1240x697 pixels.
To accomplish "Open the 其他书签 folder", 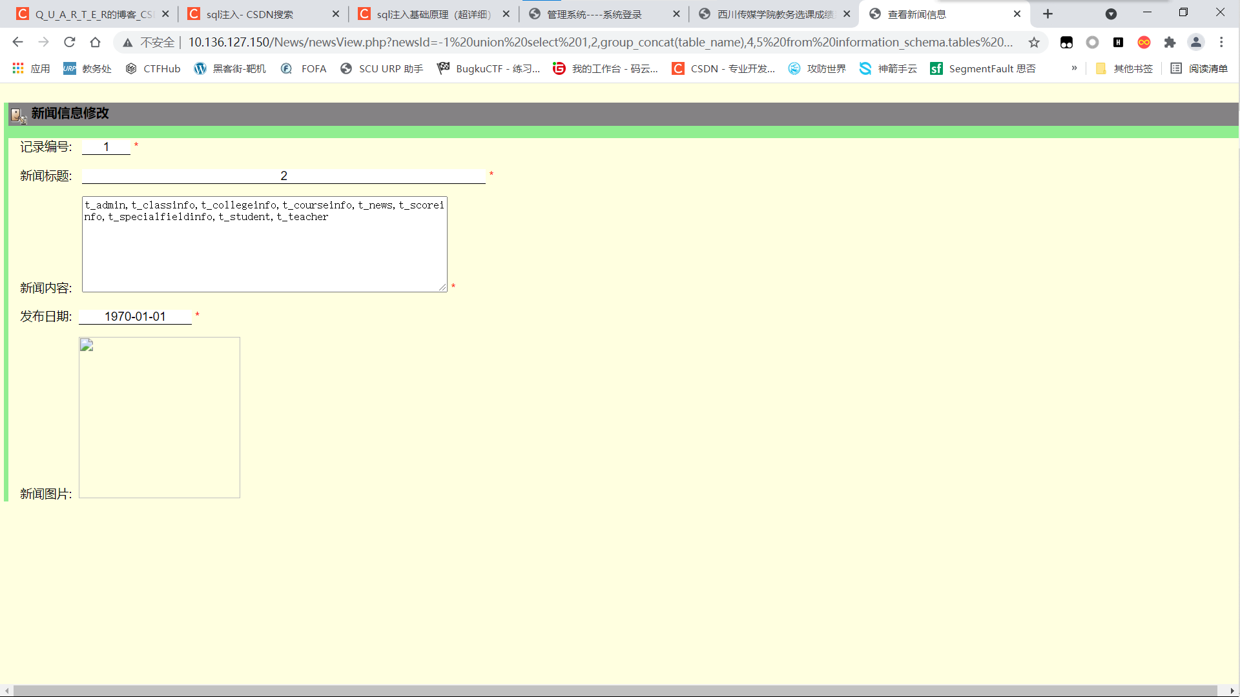I will click(x=1124, y=68).
